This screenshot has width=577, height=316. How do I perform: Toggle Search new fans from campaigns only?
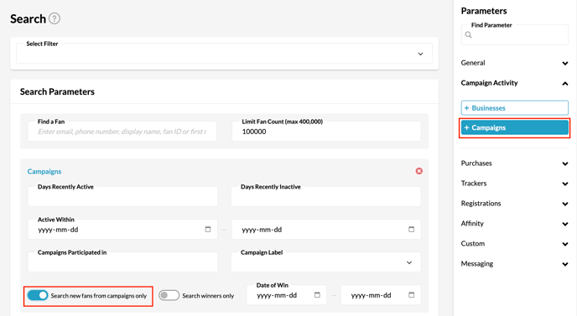[38, 295]
